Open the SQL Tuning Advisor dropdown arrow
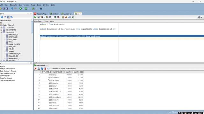The height and width of the screenshot is (114, 204). pos(45,17)
